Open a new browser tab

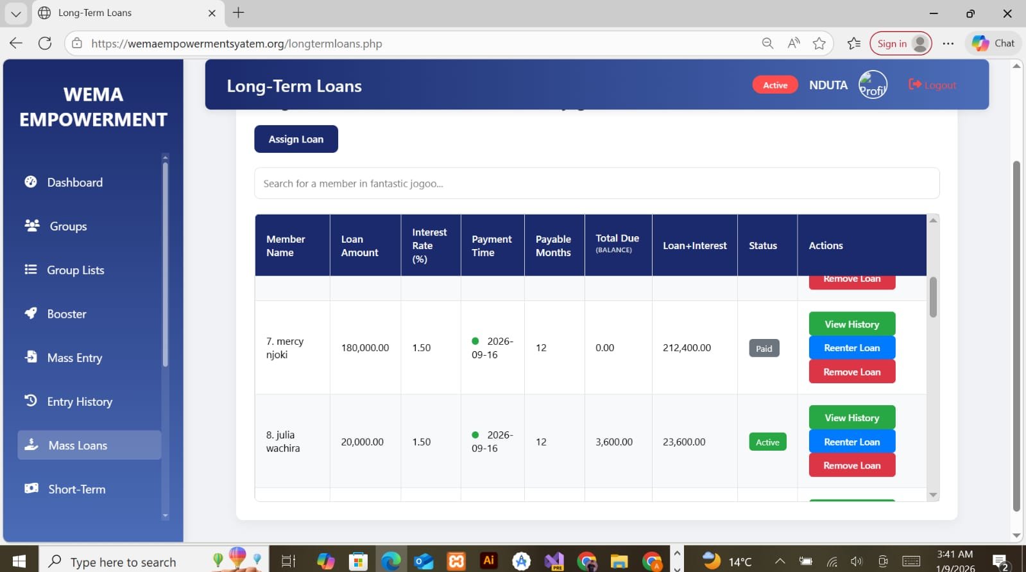coord(239,12)
